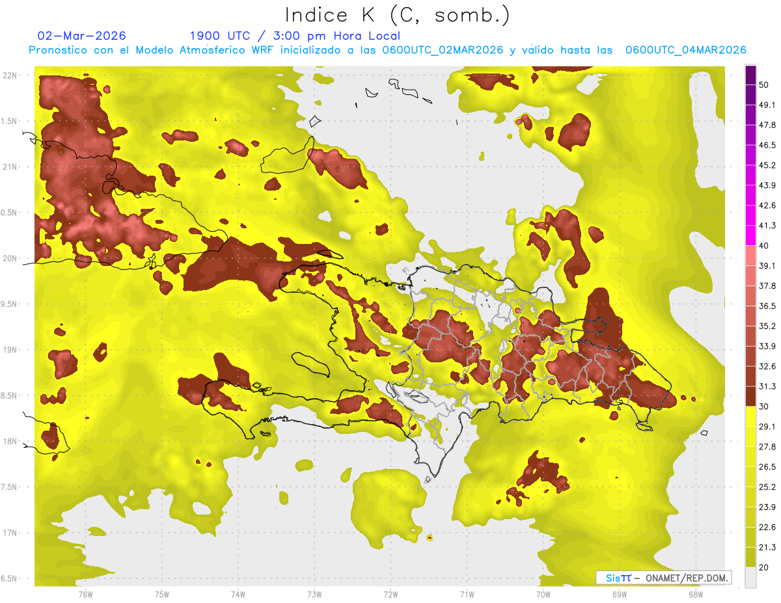
Task: Click the '18N' latitude axis label
Action: point(10,441)
